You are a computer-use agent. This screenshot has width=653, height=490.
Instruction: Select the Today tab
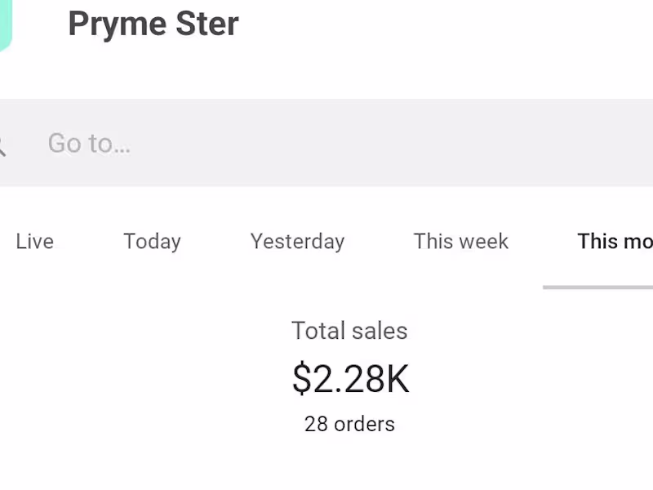[152, 242]
